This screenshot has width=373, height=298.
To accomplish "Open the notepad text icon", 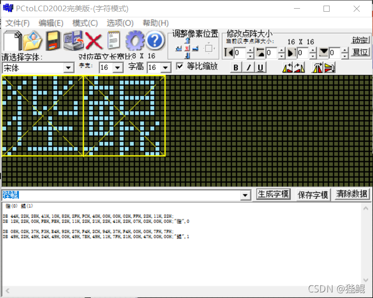I will coord(114,40).
